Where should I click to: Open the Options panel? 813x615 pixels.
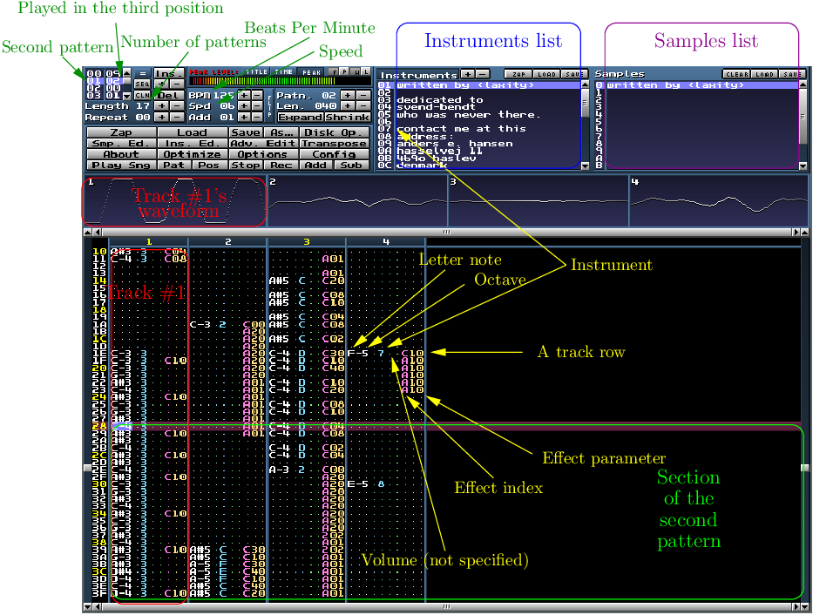(x=263, y=154)
